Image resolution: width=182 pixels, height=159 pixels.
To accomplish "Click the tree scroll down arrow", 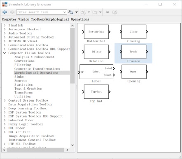I will [72, 145].
